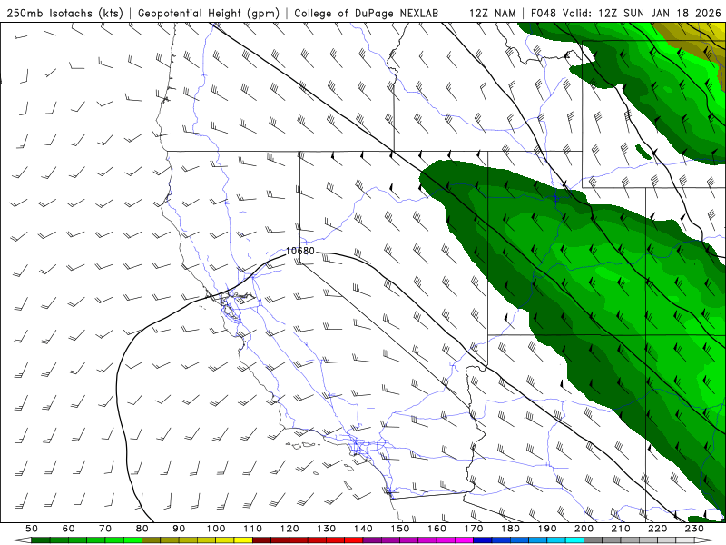This screenshot has height=545, width=726.
Task: Click the 80 value on the color scale
Action: coord(142,529)
